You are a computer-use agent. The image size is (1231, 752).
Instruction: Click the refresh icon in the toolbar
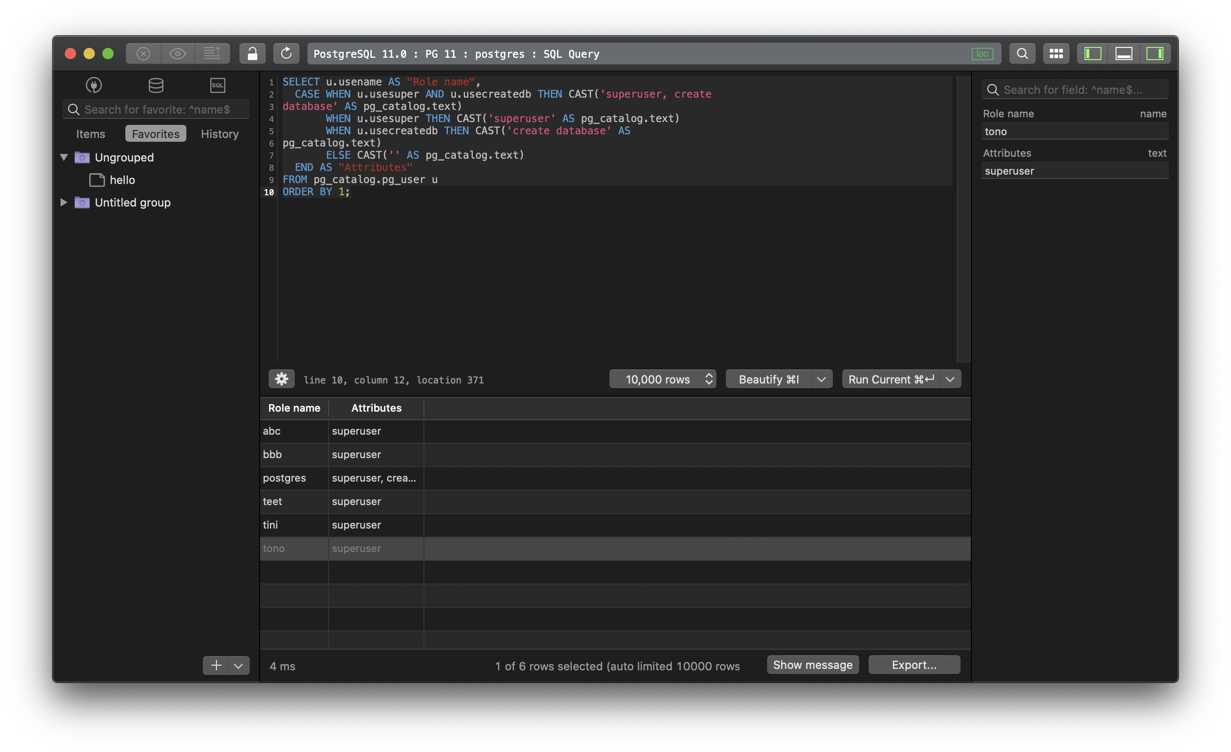click(x=286, y=53)
